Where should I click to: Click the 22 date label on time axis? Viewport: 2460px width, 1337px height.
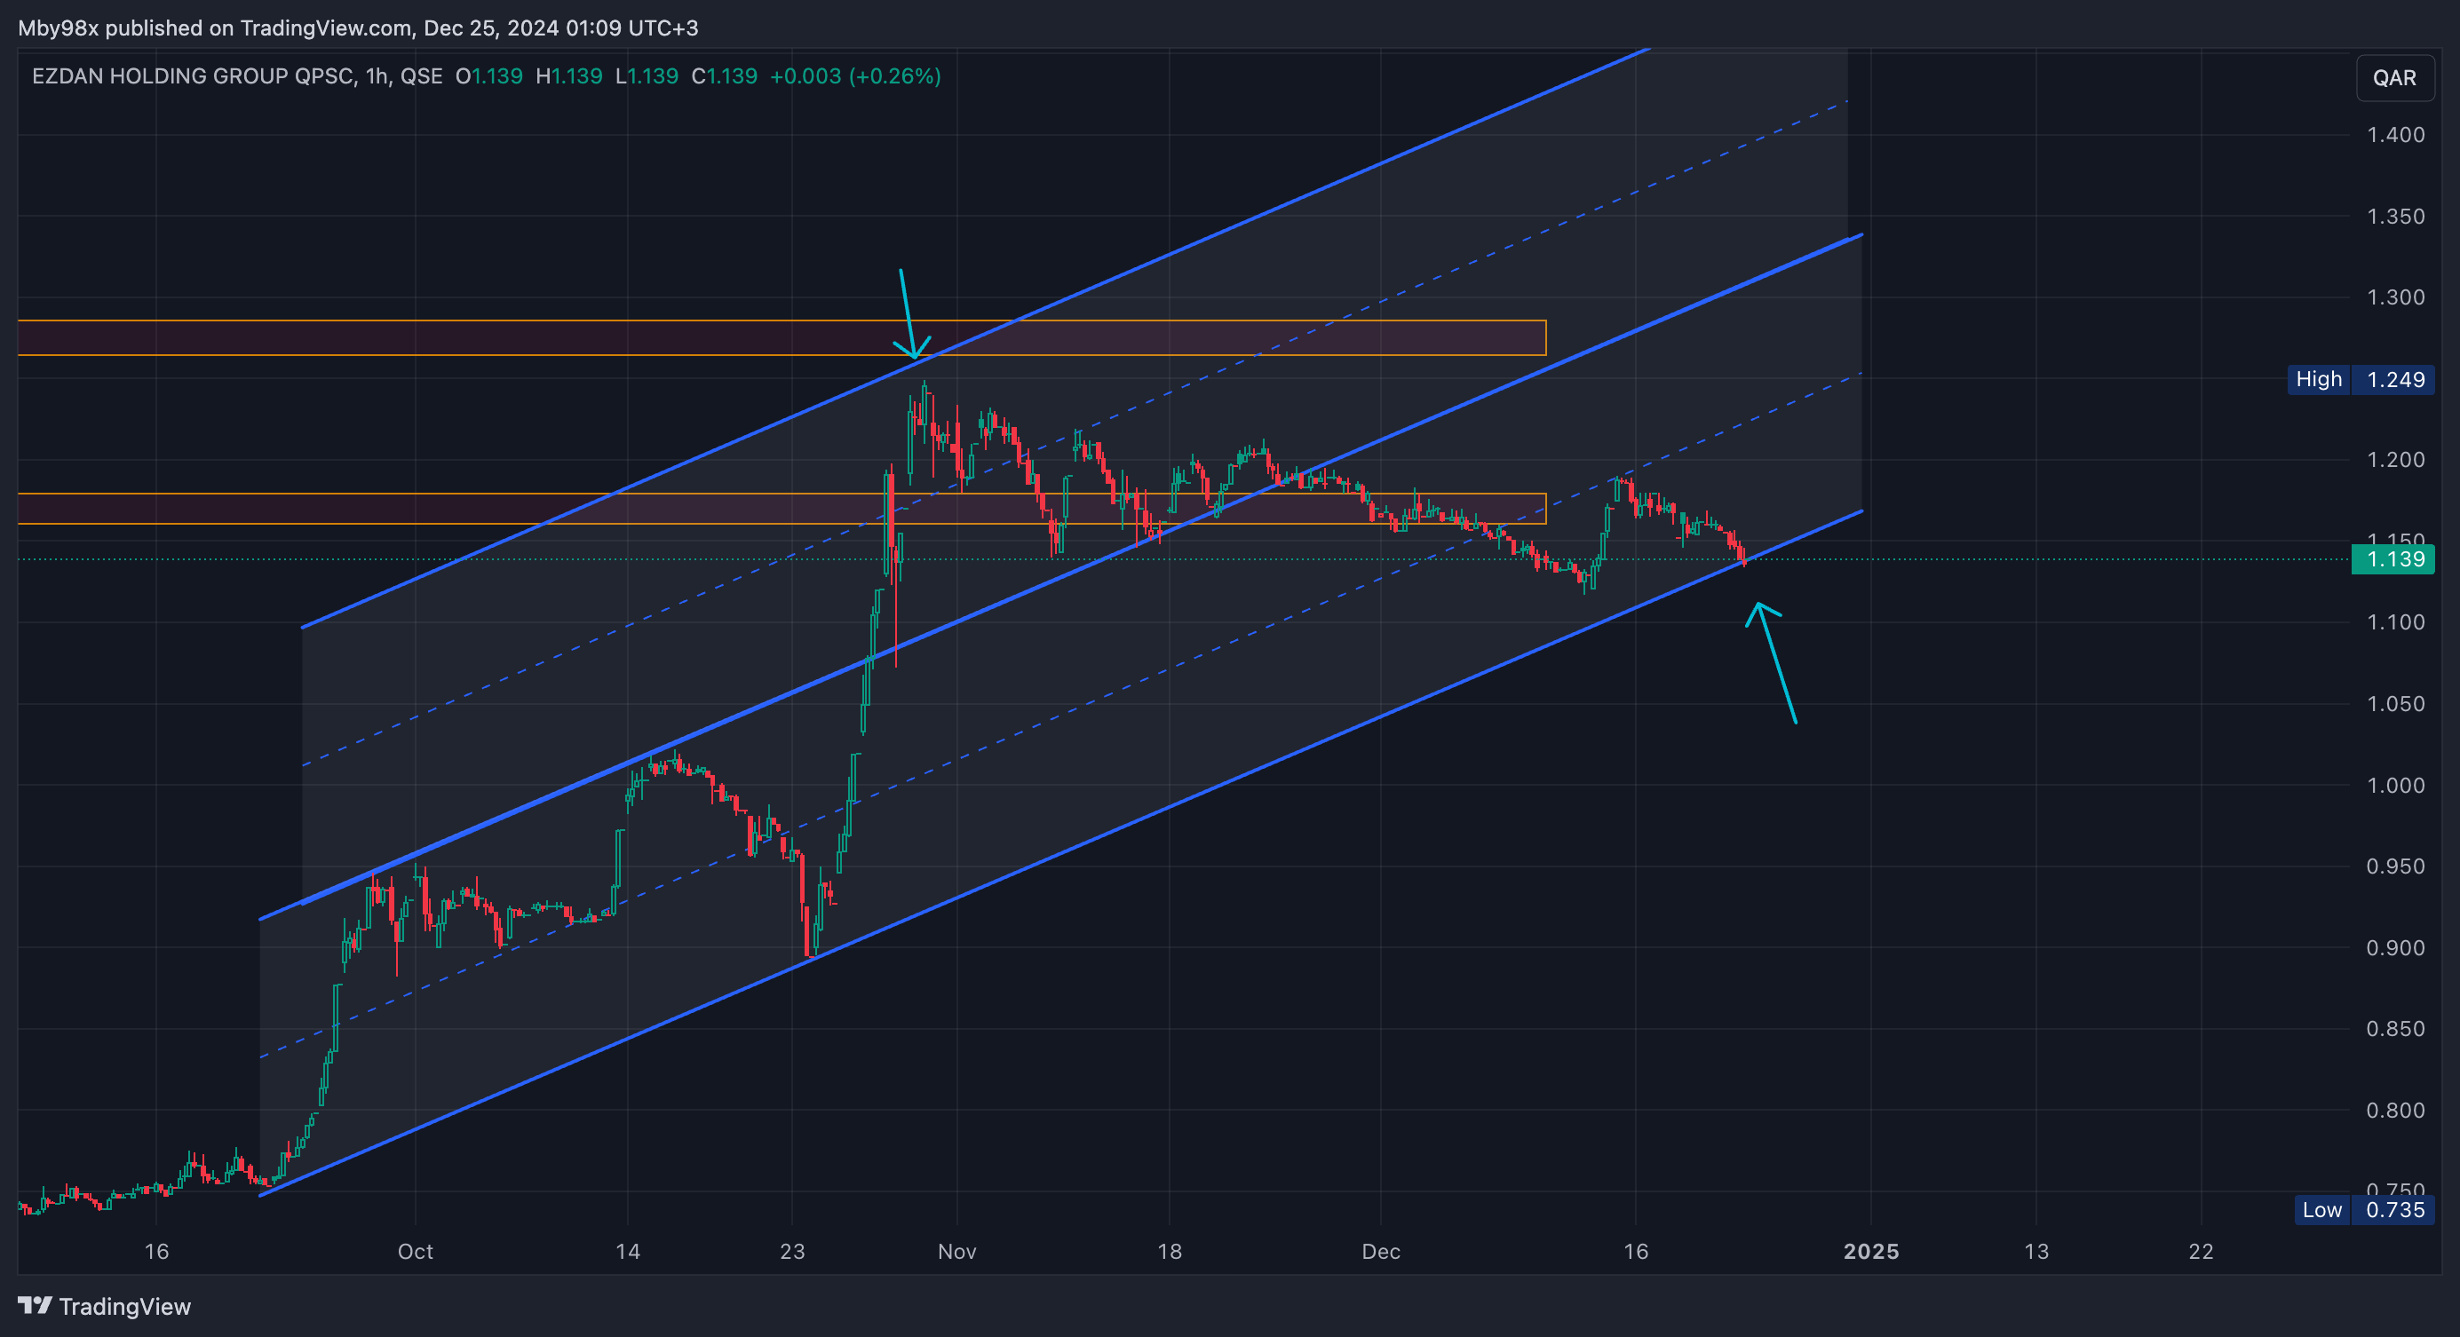[x=2202, y=1251]
